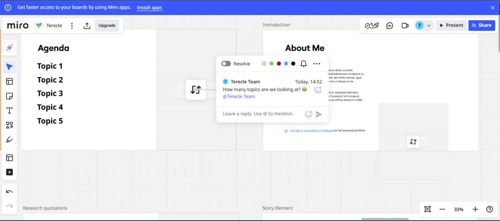Open the comments panel icon
Screen dimensions: 500x221
390,25
